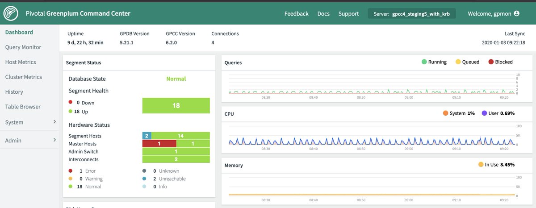The width and height of the screenshot is (536, 208).
Task: Click the green Normal status dot
Action: (x=71, y=187)
